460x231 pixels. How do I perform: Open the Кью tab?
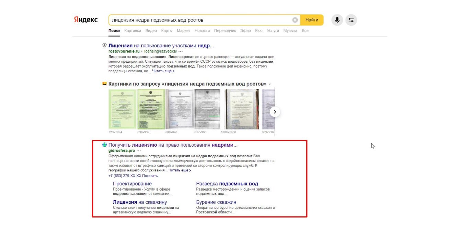coord(259,31)
